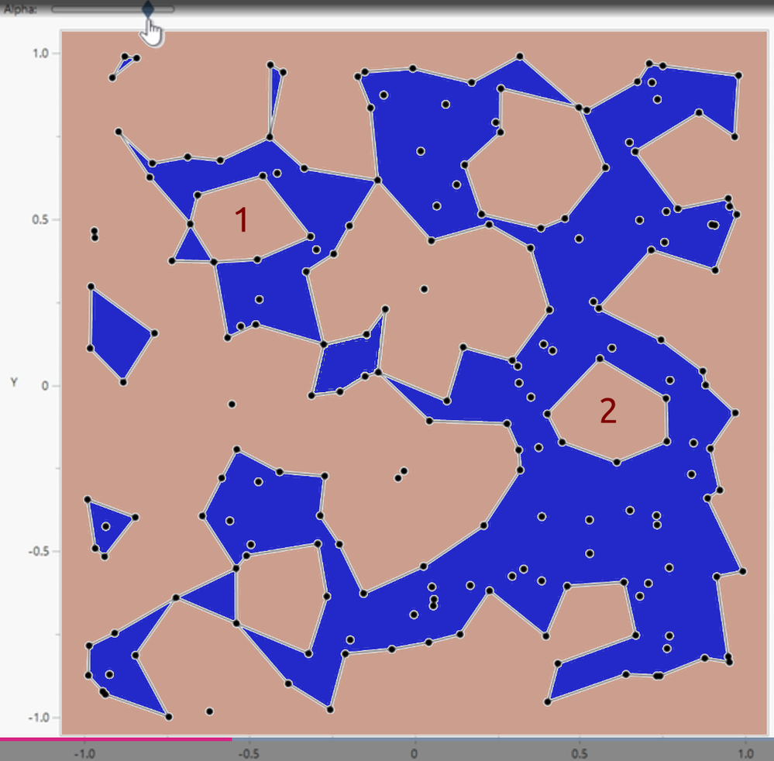Click the Y-axis tick label 0.5
The width and height of the screenshot is (774, 761).
pos(40,219)
